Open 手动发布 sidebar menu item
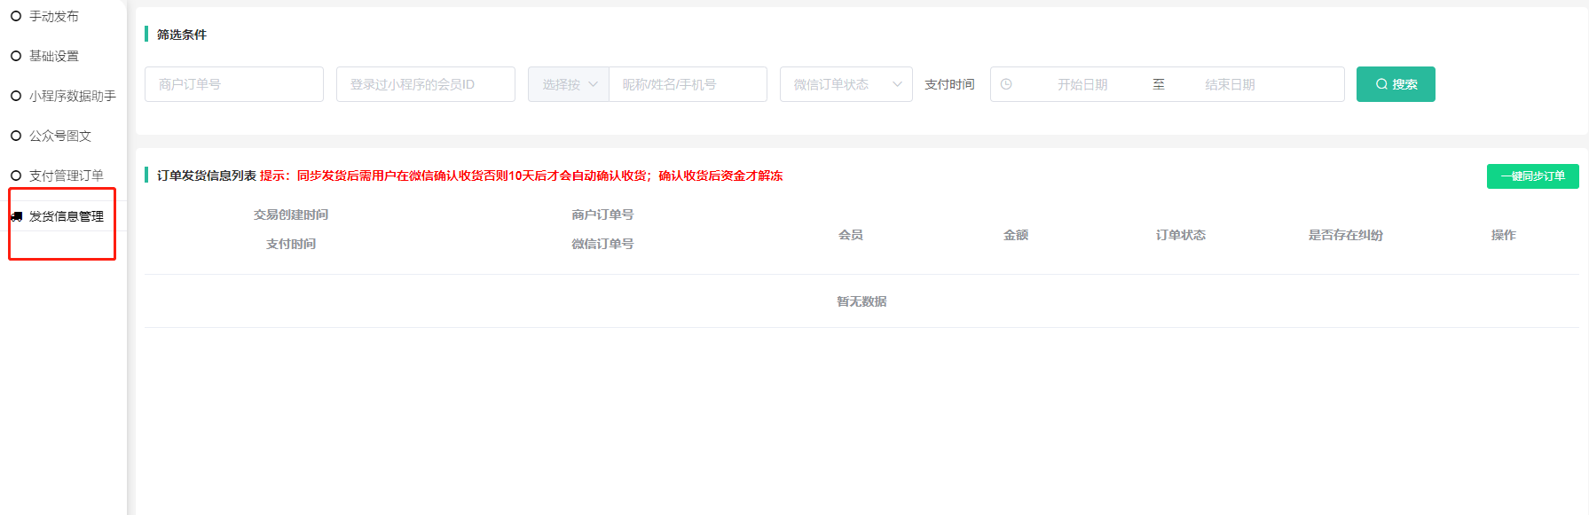Image resolution: width=1589 pixels, height=515 pixels. point(54,16)
